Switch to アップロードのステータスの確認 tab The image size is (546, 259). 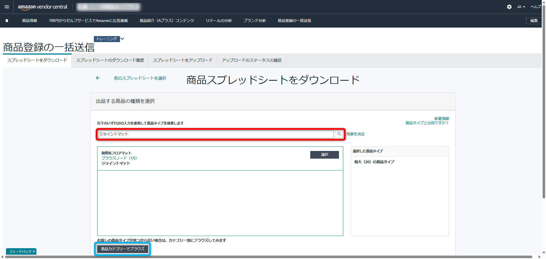251,60
